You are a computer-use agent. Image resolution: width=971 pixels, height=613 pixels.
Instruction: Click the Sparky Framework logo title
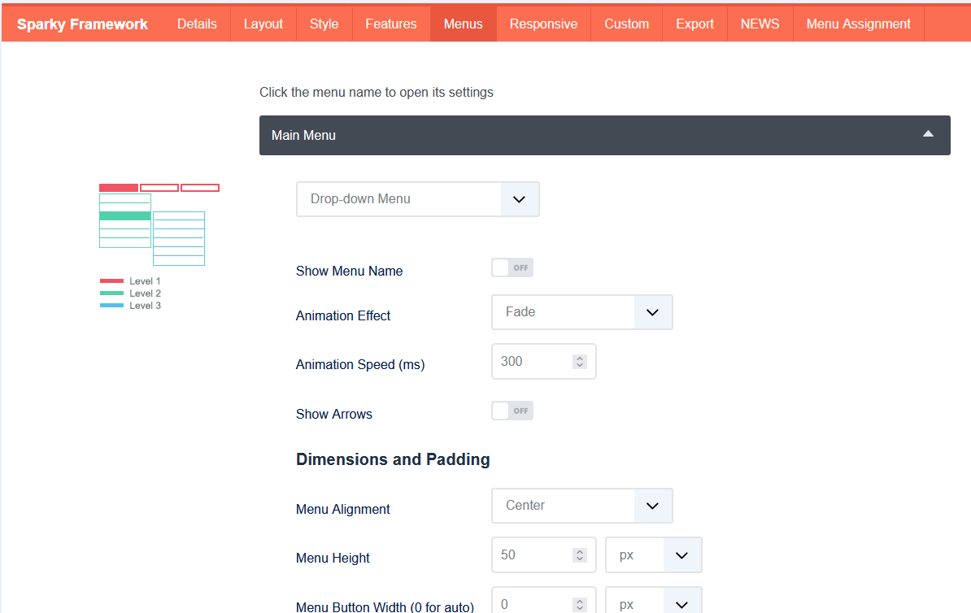(82, 24)
